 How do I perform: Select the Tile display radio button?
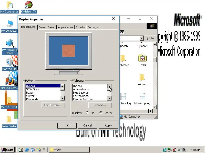coord(87,113)
